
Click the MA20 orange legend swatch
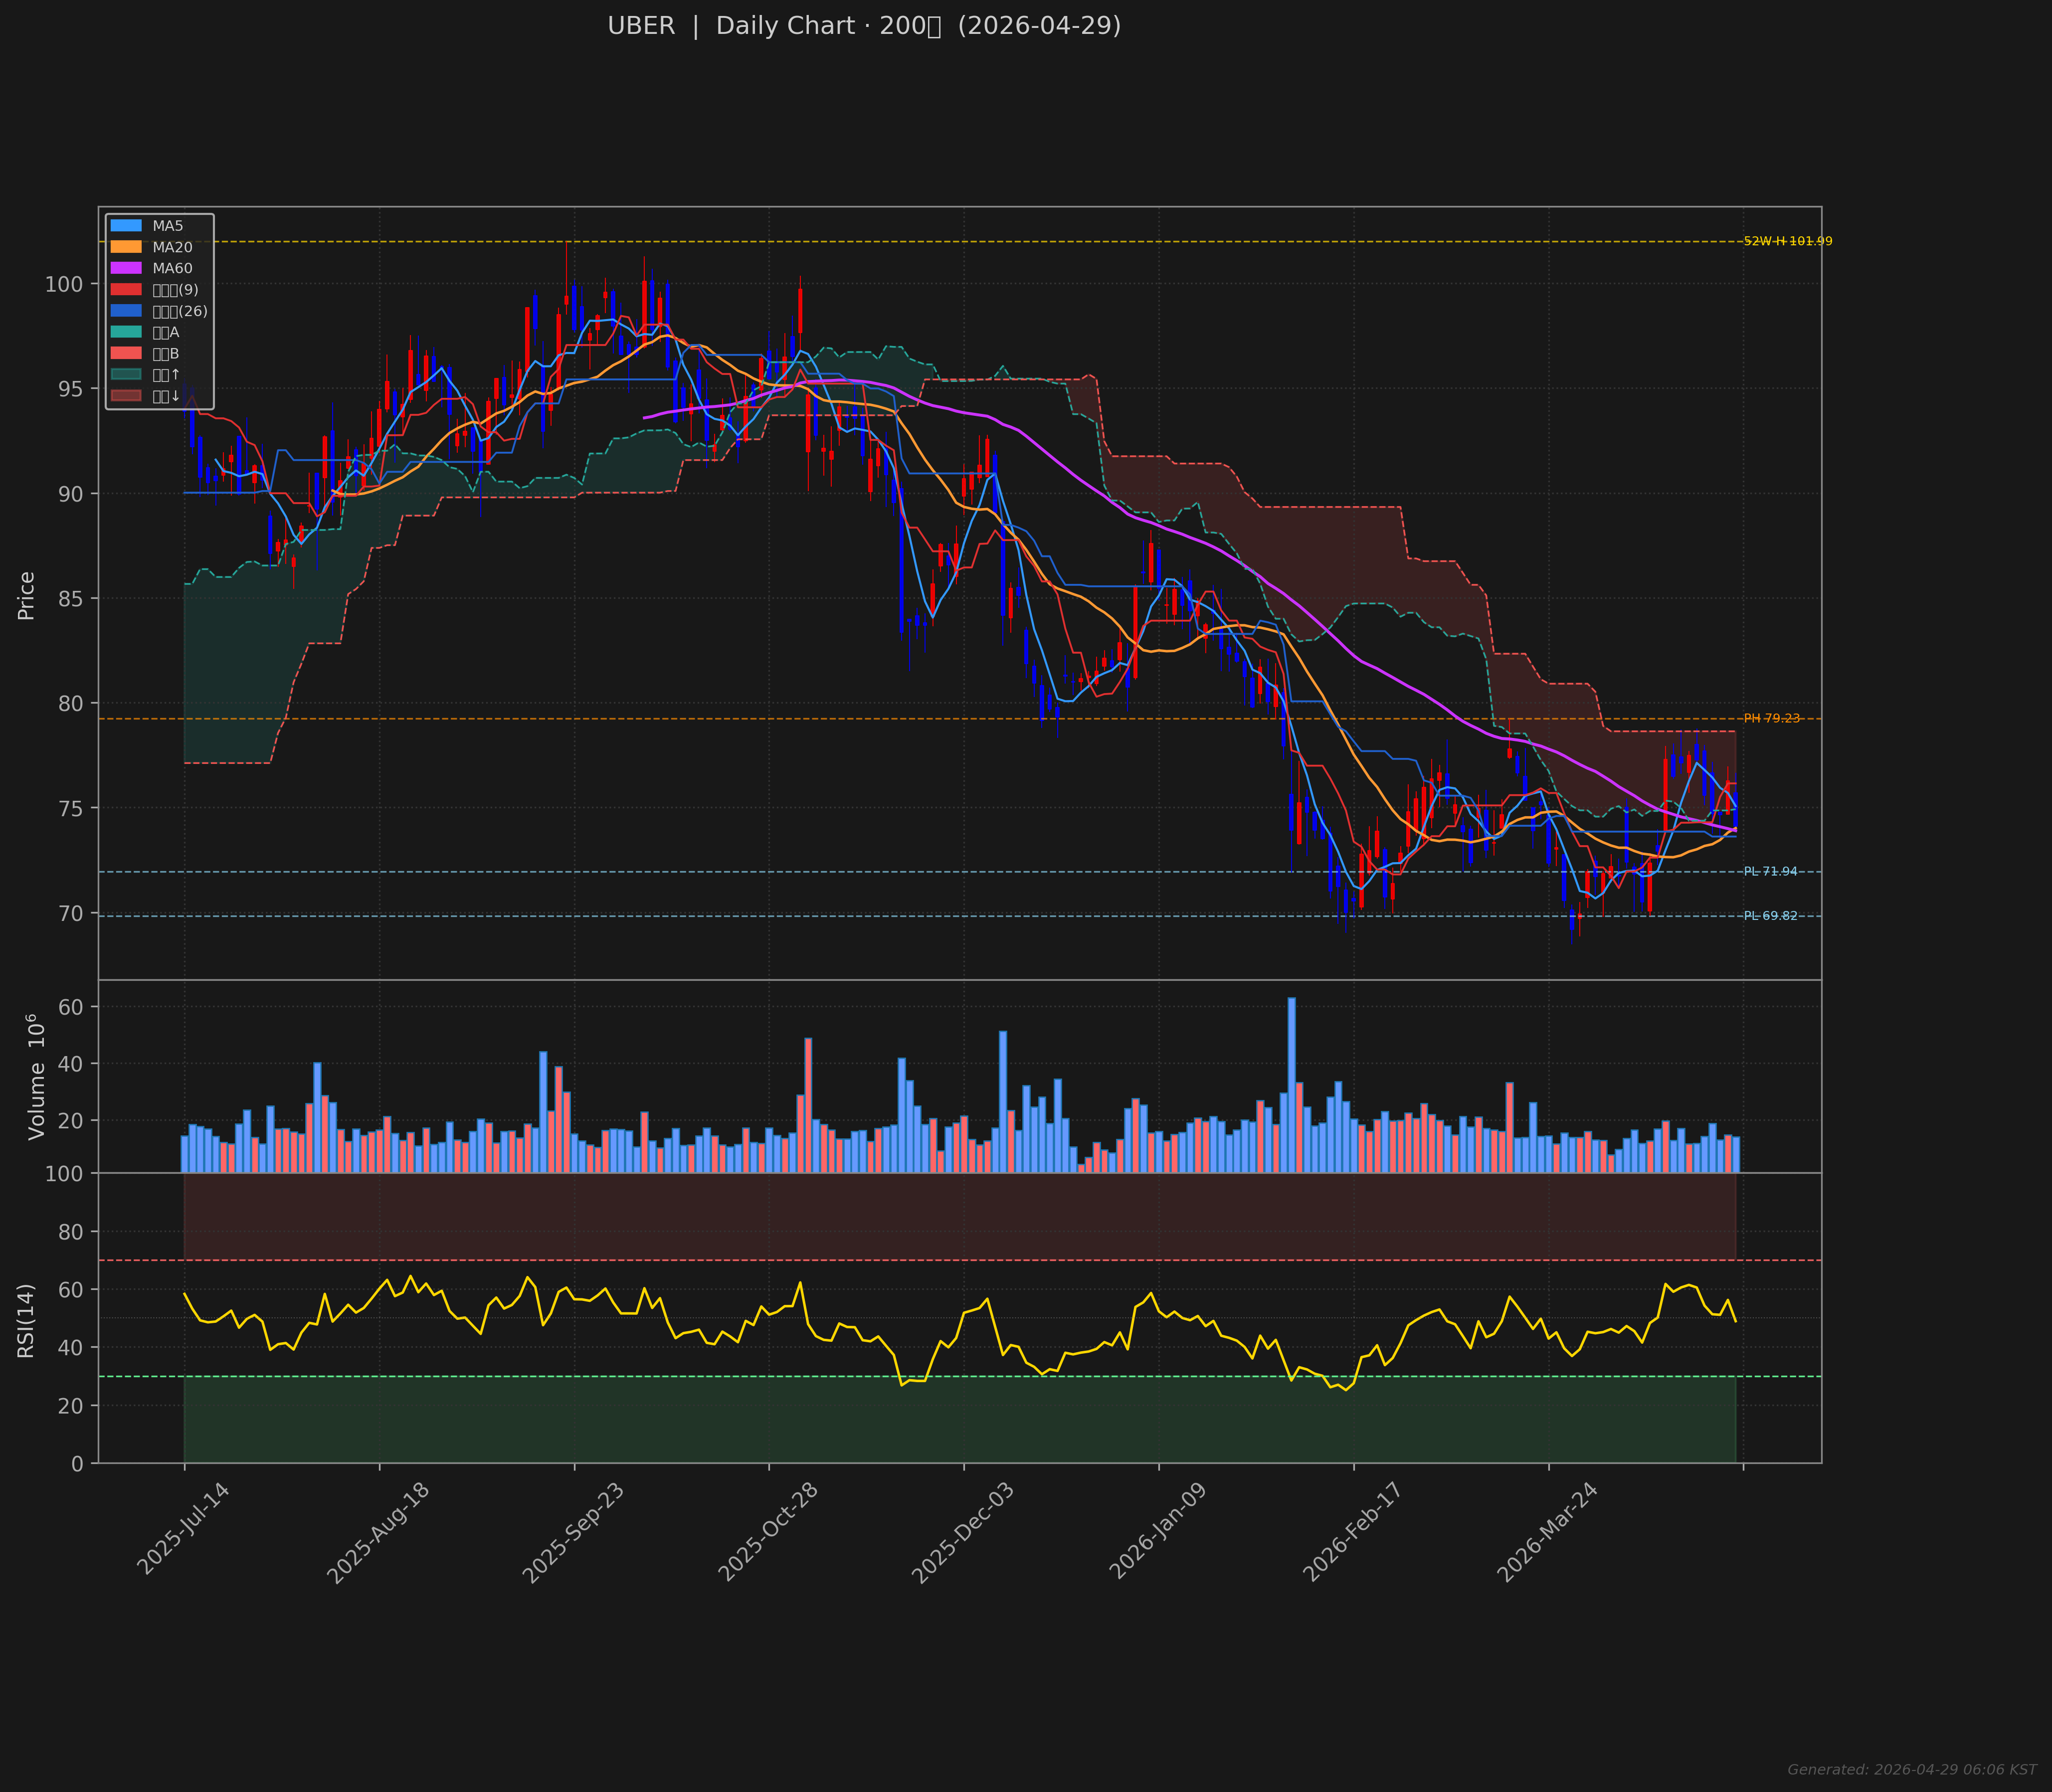tap(126, 247)
